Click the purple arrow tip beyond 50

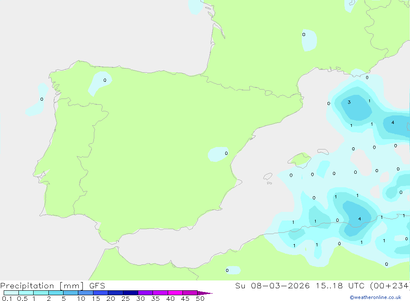pyautogui.click(x=205, y=293)
